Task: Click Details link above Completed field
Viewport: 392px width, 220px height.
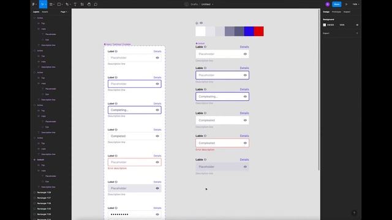Action: tap(157, 130)
